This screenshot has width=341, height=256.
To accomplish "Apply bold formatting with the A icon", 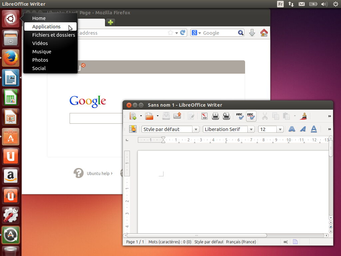I will tap(291, 129).
